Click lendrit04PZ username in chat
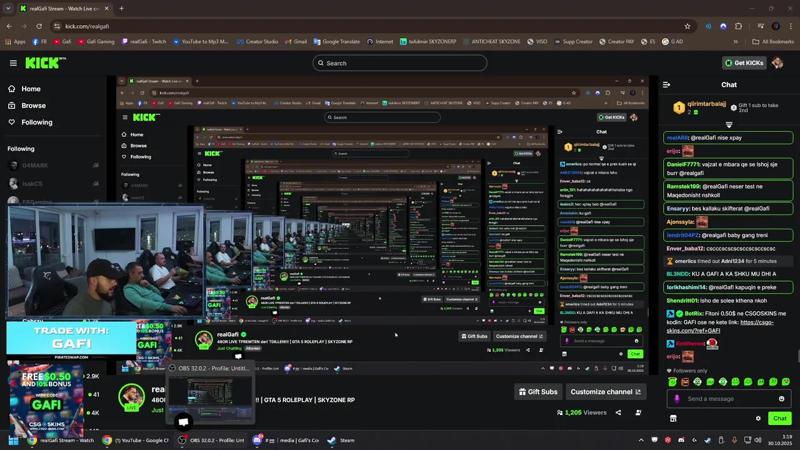This screenshot has height=450, width=800. pyautogui.click(x=683, y=235)
